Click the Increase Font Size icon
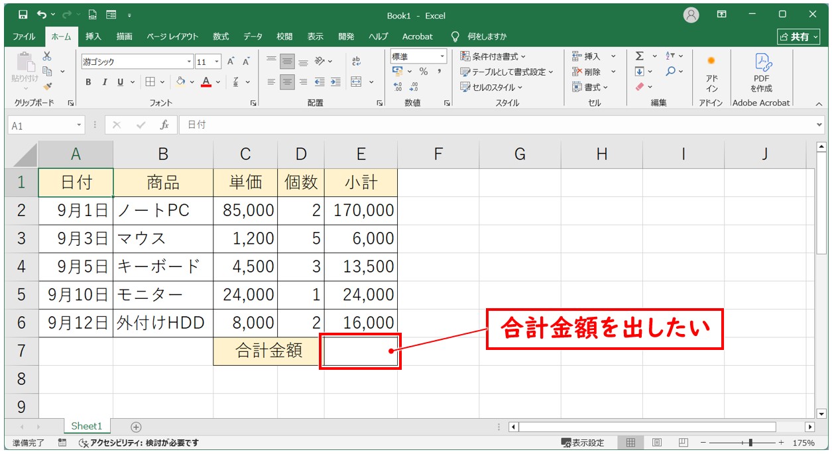The width and height of the screenshot is (832, 454). coord(231,62)
